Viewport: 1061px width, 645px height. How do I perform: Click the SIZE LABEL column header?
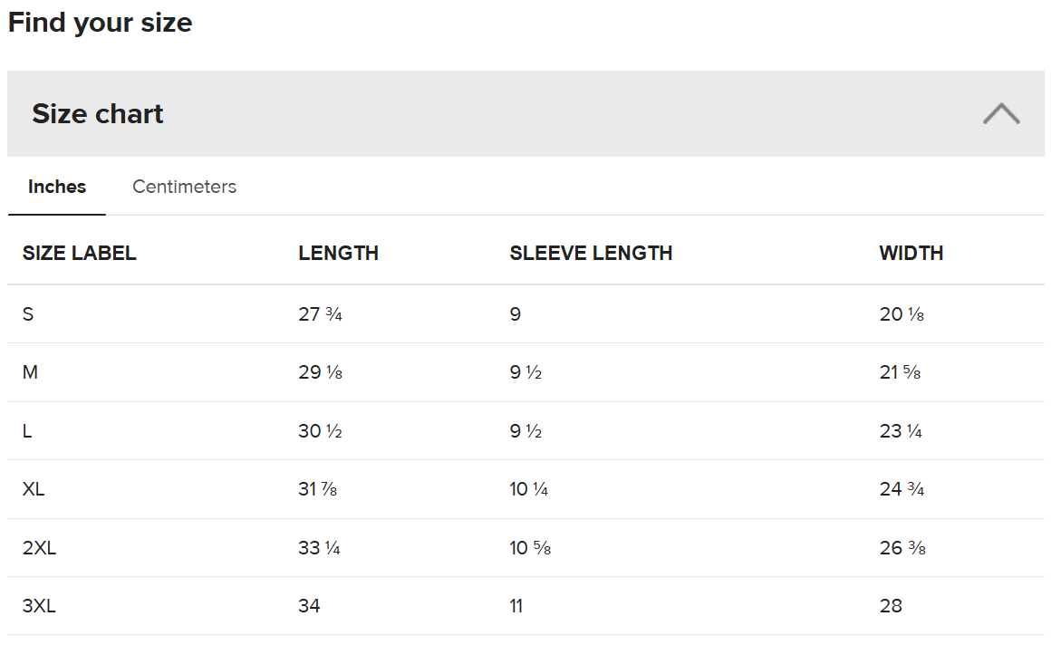pyautogui.click(x=79, y=253)
